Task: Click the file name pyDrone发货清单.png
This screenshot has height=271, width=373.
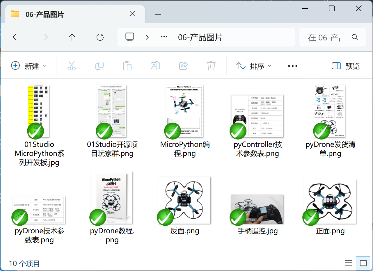Action: (x=330, y=149)
